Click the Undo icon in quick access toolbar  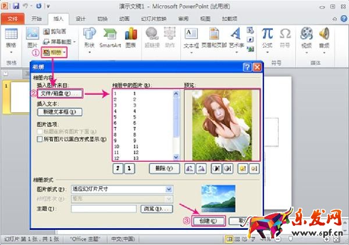(x=25, y=6)
